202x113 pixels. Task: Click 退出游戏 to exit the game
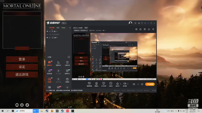tap(22, 75)
